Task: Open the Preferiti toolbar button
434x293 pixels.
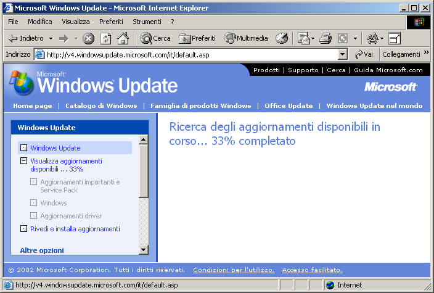Action: point(197,38)
